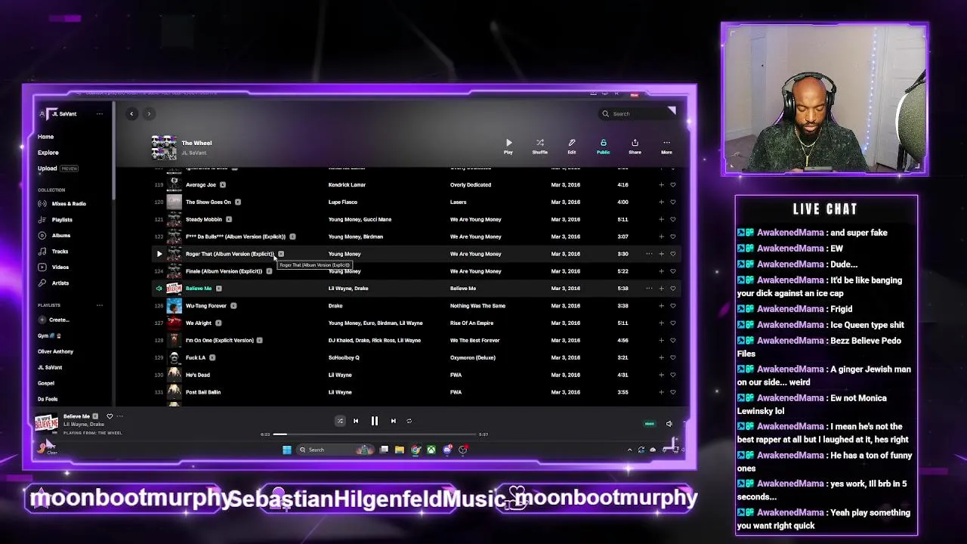Screen dimensions: 967x544
Task: Click the Wu-Tang Forever album thumbnail
Action: 174,305
